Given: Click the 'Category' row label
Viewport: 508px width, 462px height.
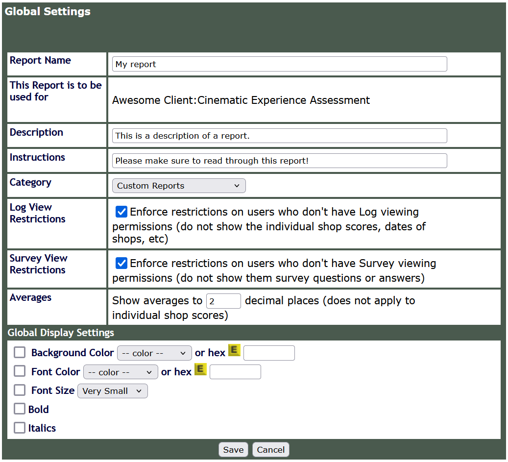Looking at the screenshot, I should tap(30, 182).
